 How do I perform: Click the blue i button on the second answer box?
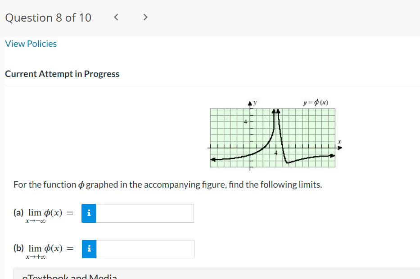tap(88, 249)
